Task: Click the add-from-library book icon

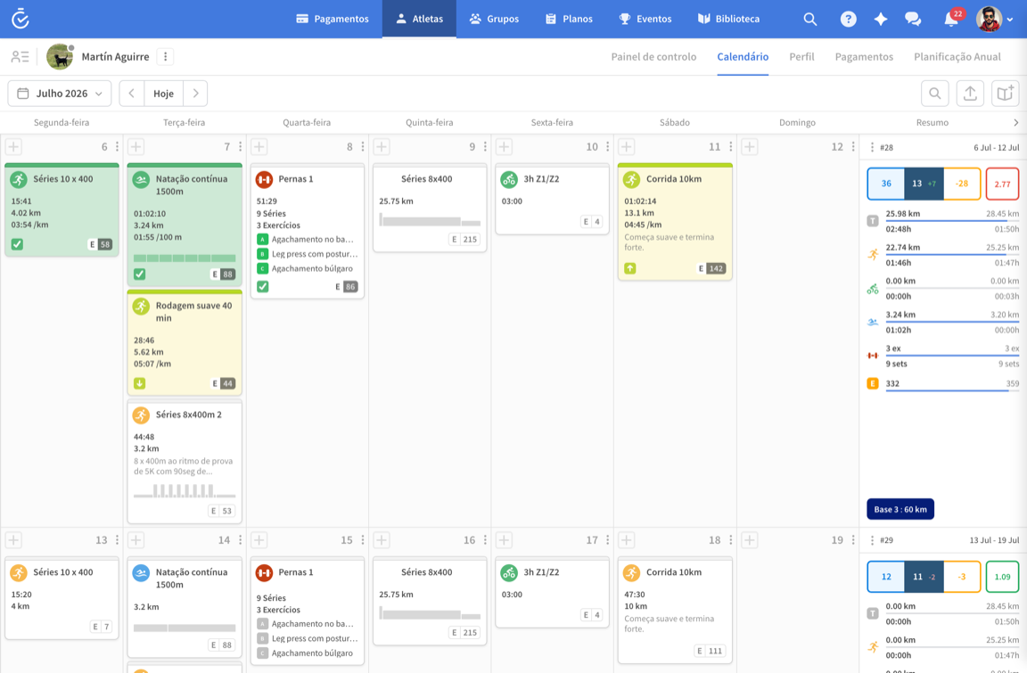Action: [1006, 94]
